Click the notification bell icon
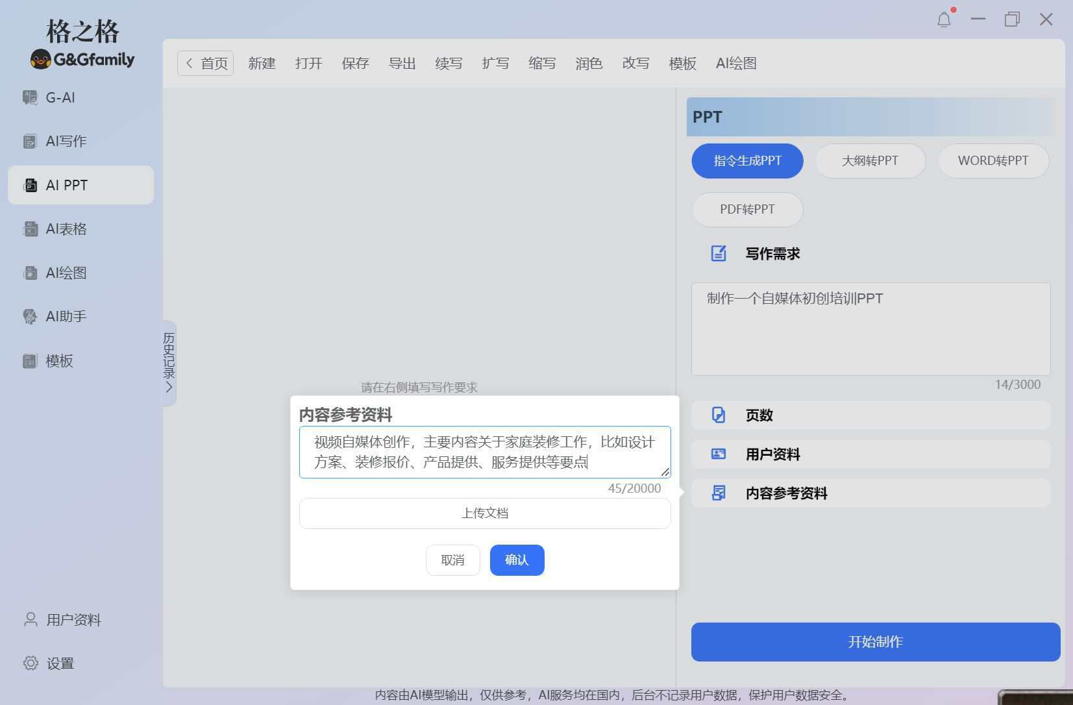This screenshot has height=705, width=1073. click(x=944, y=19)
